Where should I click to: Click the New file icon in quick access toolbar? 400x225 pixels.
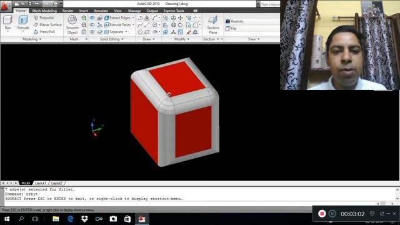(x=17, y=4)
